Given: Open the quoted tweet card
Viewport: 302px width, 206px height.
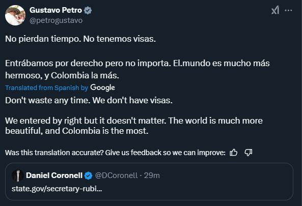Looking at the screenshot, I should 149,182.
